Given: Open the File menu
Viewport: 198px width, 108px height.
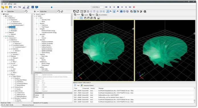Looking at the screenshot, I should (2, 4).
